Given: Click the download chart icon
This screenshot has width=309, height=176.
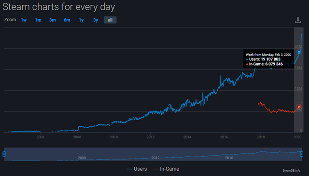Looking at the screenshot, I should tap(298, 20).
